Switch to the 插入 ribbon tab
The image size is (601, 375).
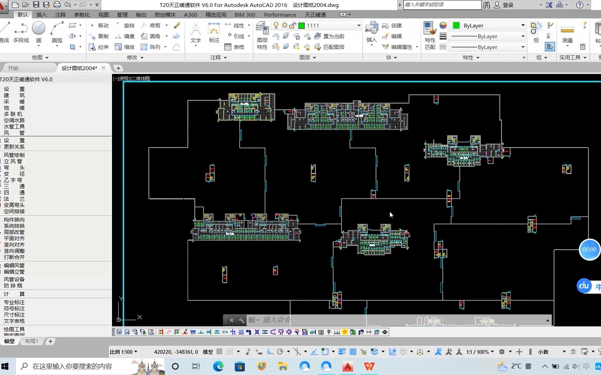[41, 15]
